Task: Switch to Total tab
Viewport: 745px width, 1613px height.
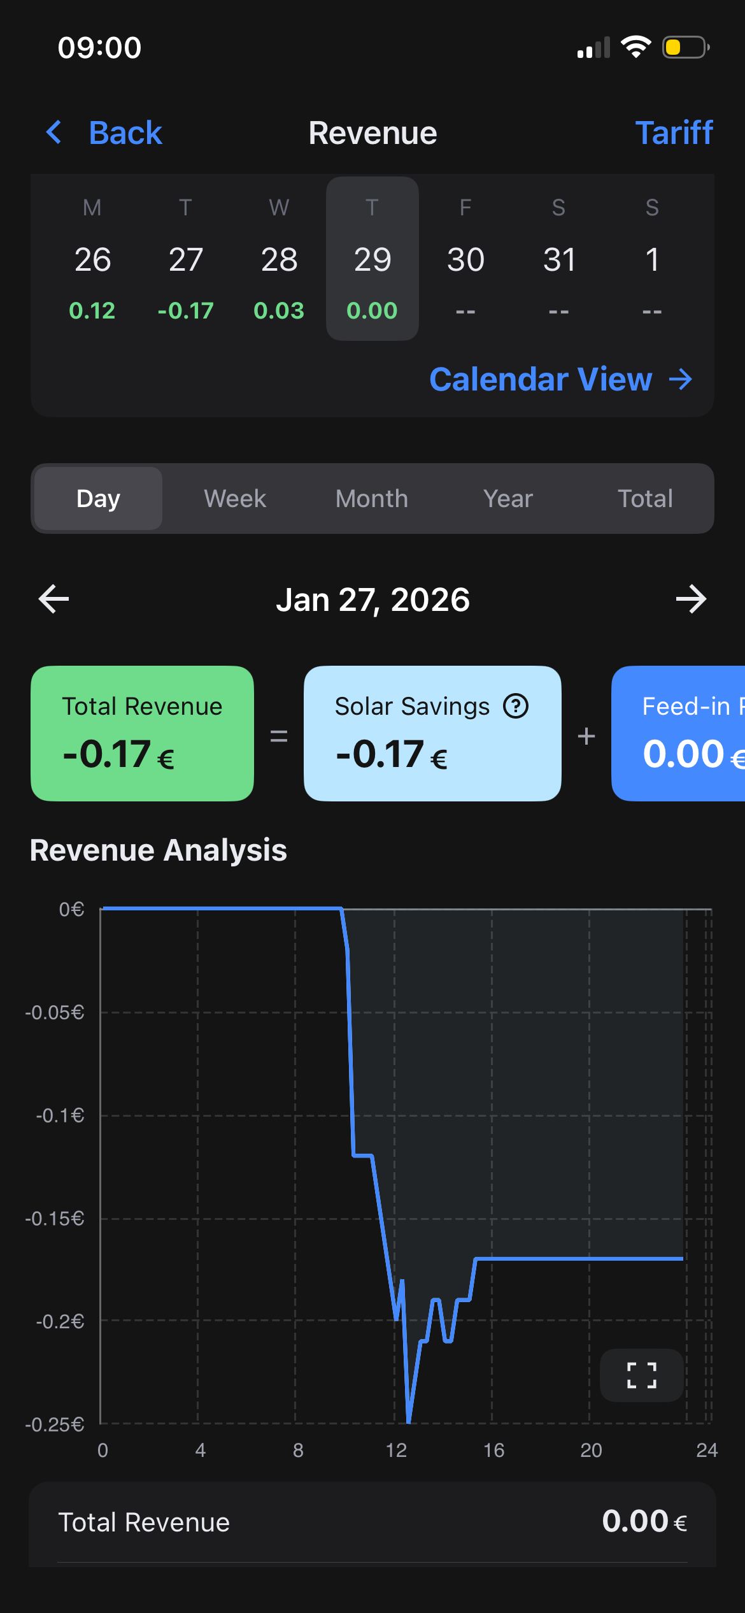Action: pyautogui.click(x=645, y=498)
